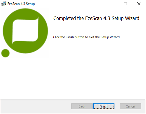Click the large green EzeScan logo circle

click(x=25, y=31)
